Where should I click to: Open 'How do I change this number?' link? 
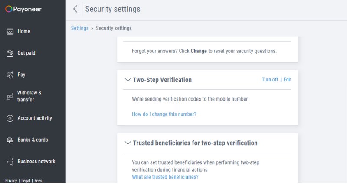pos(164,114)
